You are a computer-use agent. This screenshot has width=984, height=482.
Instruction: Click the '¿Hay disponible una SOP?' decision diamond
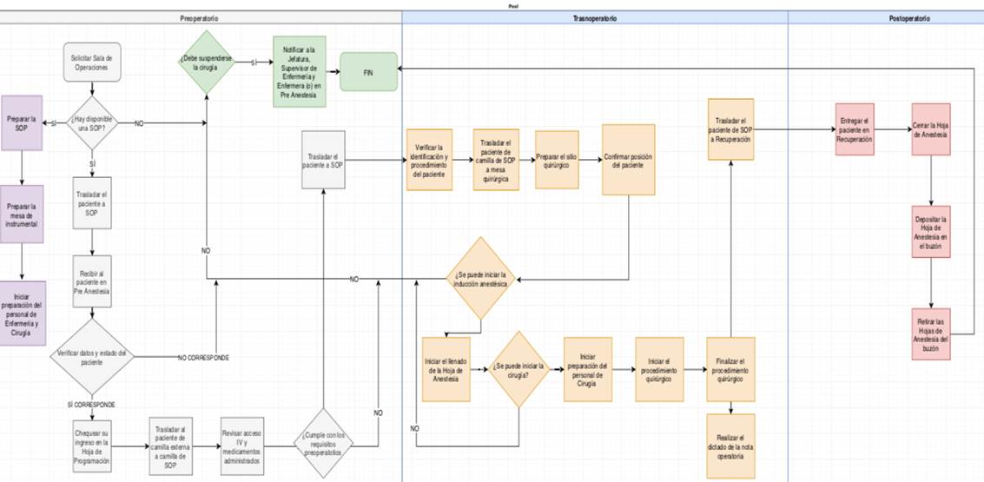click(x=91, y=123)
